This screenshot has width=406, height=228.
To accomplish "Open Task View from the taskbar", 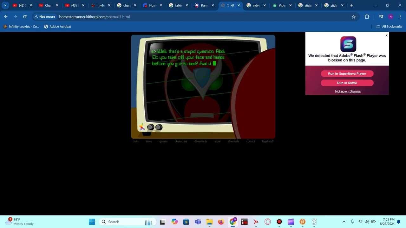I will (x=162, y=222).
